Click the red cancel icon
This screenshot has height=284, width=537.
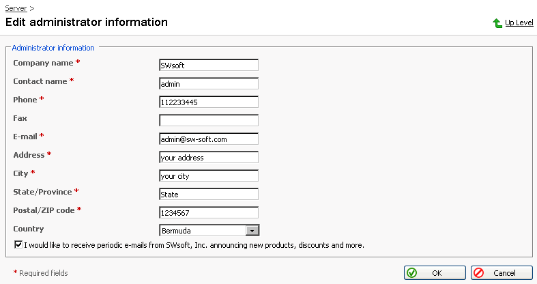pos(478,273)
